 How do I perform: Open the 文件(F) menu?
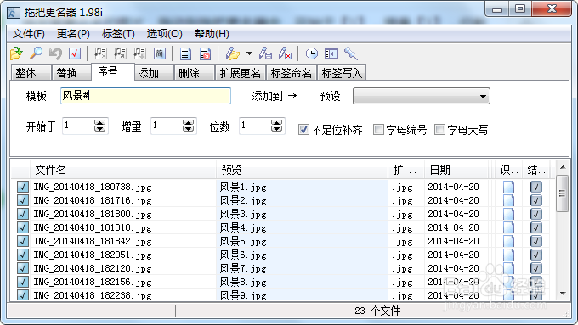(x=29, y=34)
